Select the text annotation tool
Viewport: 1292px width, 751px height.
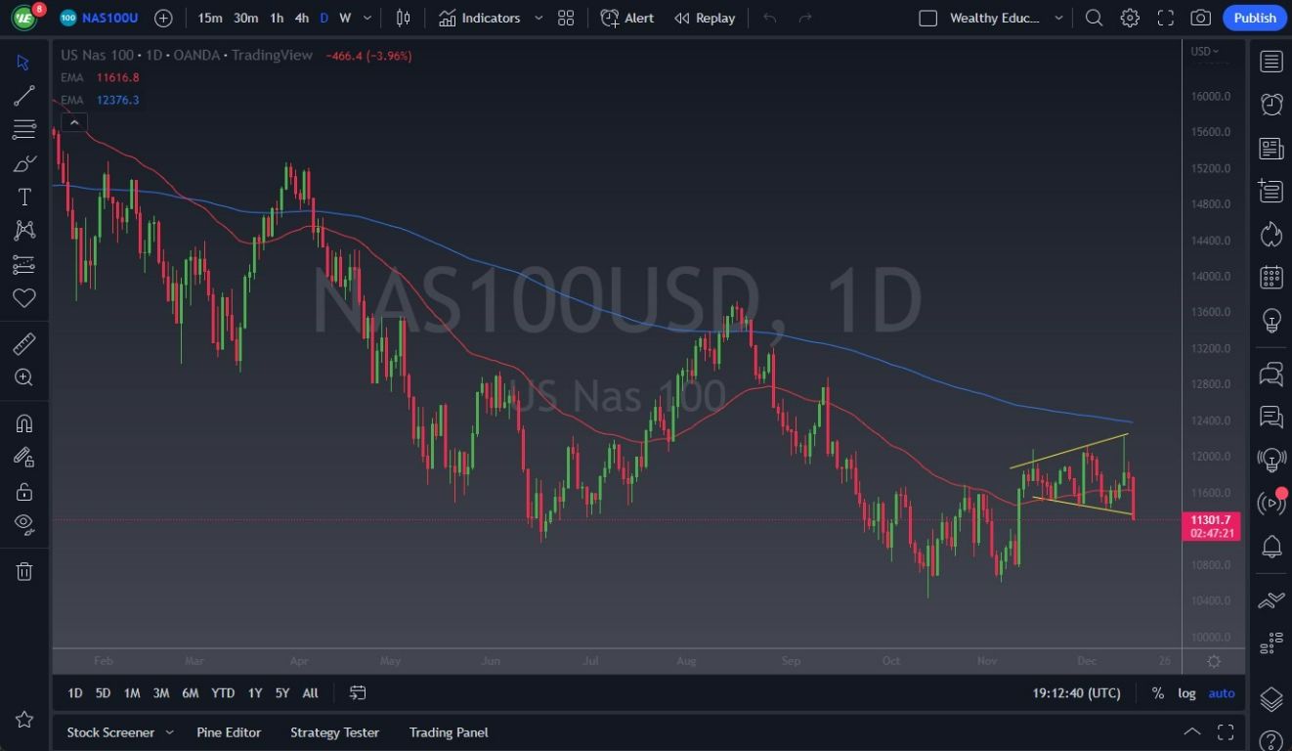pyautogui.click(x=24, y=197)
